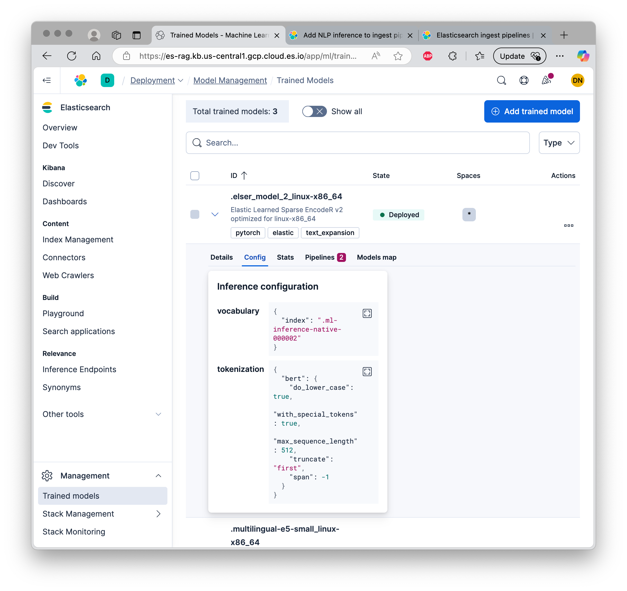Open the Copilot sidebar icon

(583, 56)
